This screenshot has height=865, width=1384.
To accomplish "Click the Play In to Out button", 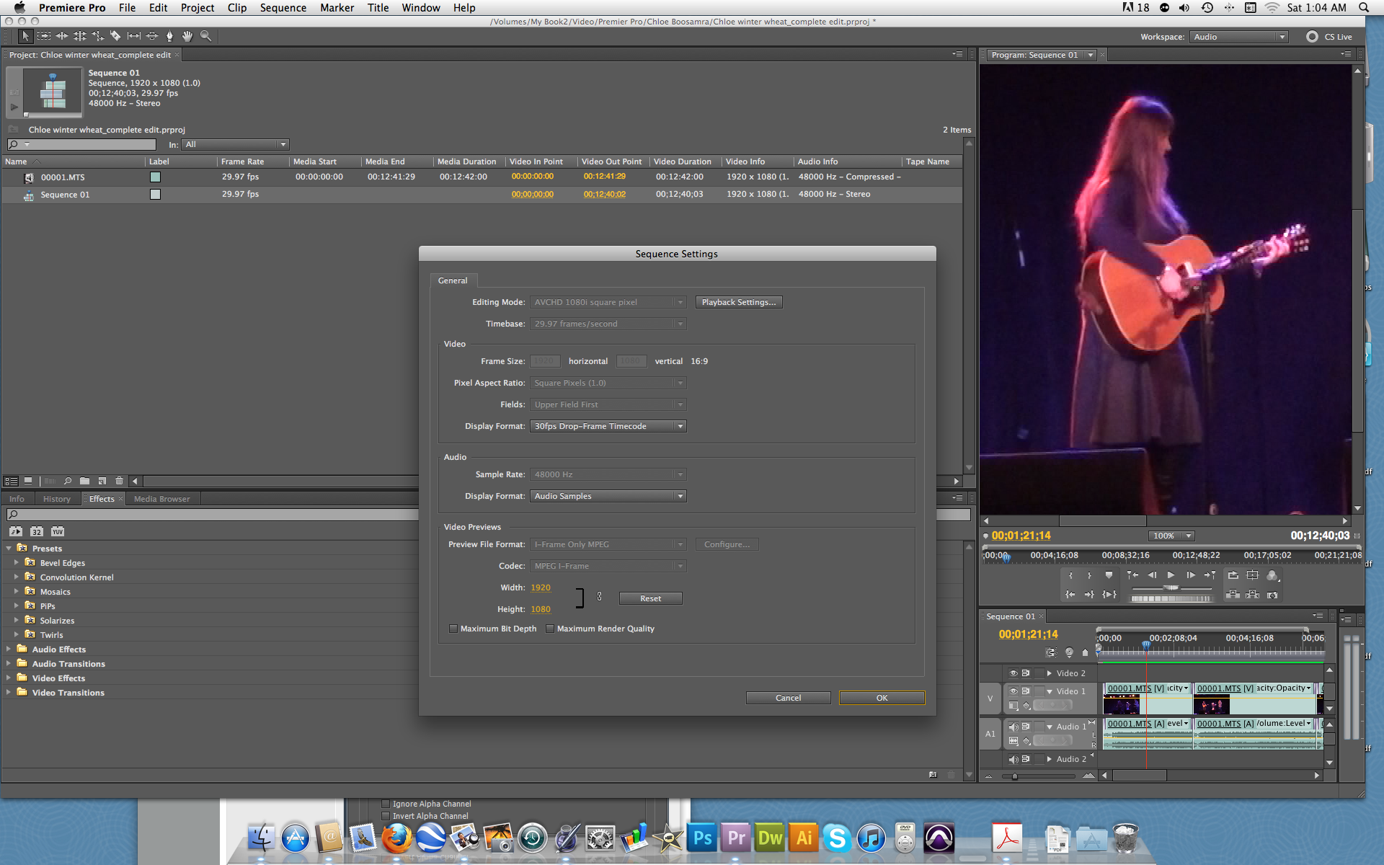I will click(x=1109, y=595).
